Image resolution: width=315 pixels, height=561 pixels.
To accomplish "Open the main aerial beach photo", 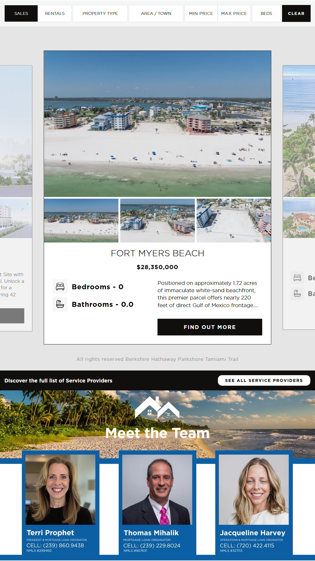I will click(x=157, y=124).
